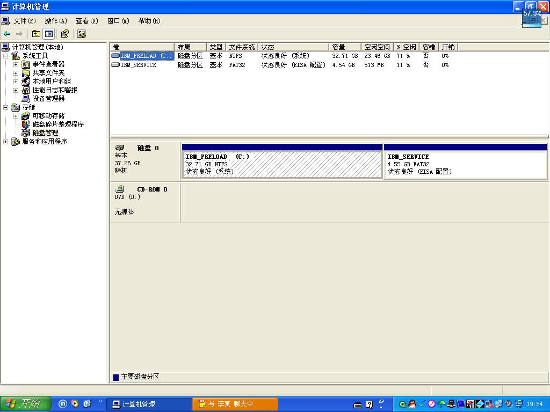Select the 可移动存储 icon
The height and width of the screenshot is (412, 550).
26,116
